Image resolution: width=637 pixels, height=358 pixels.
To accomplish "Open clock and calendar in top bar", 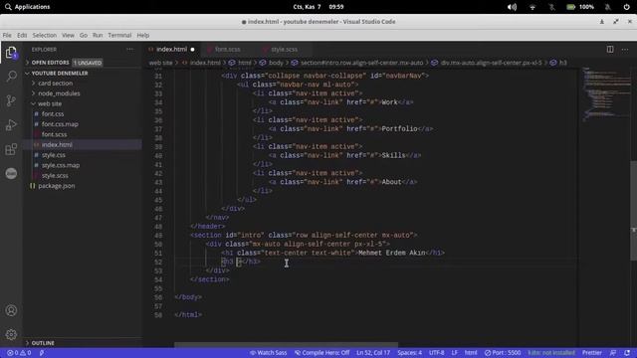I will (x=318, y=7).
